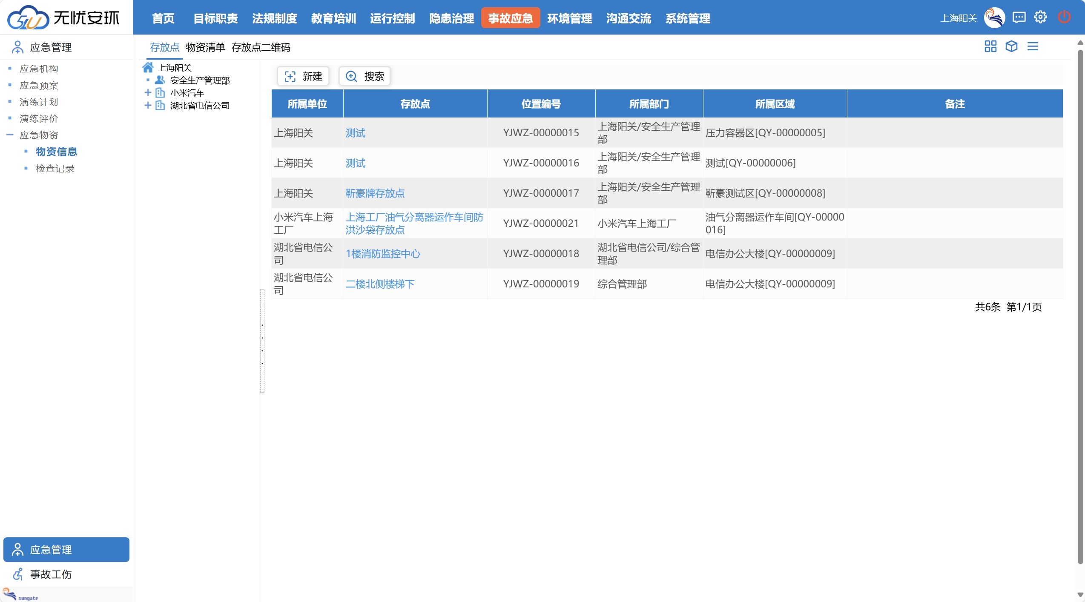Click the 所属区域 column header

(775, 103)
